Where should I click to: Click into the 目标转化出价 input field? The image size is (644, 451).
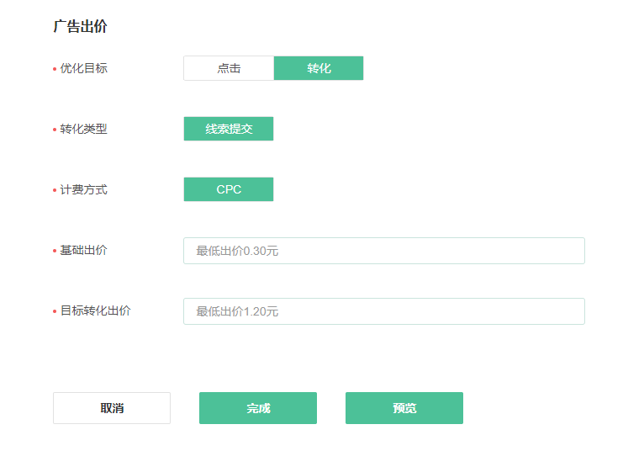pyautogui.click(x=383, y=311)
